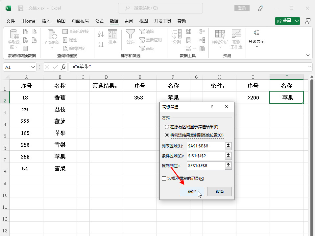Click column D header
315x236 pixels.
(106, 77)
